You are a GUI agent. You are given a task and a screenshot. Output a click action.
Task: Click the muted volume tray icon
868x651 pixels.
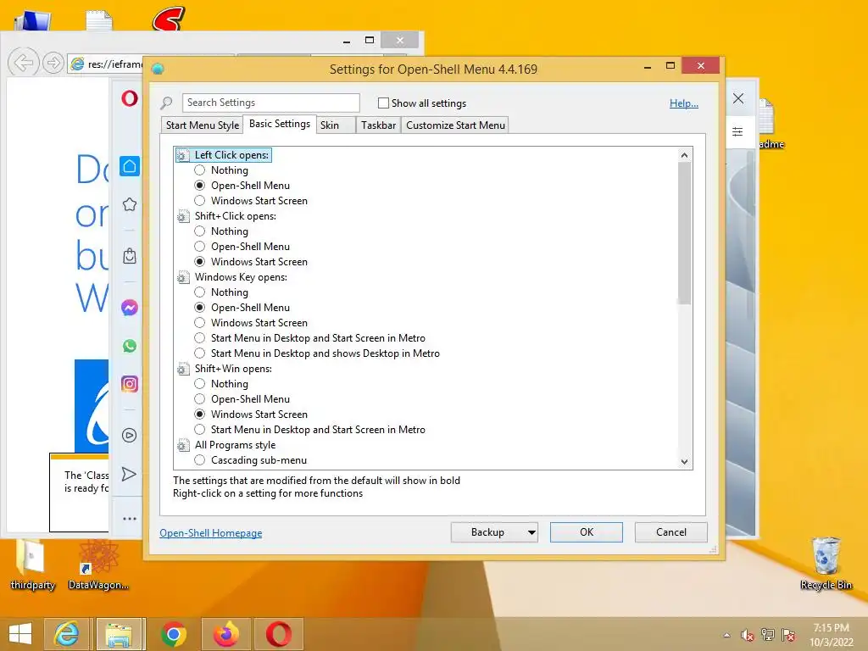[748, 635]
